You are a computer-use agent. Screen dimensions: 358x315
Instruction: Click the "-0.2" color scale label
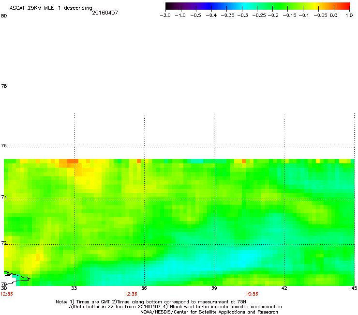tap(273, 16)
